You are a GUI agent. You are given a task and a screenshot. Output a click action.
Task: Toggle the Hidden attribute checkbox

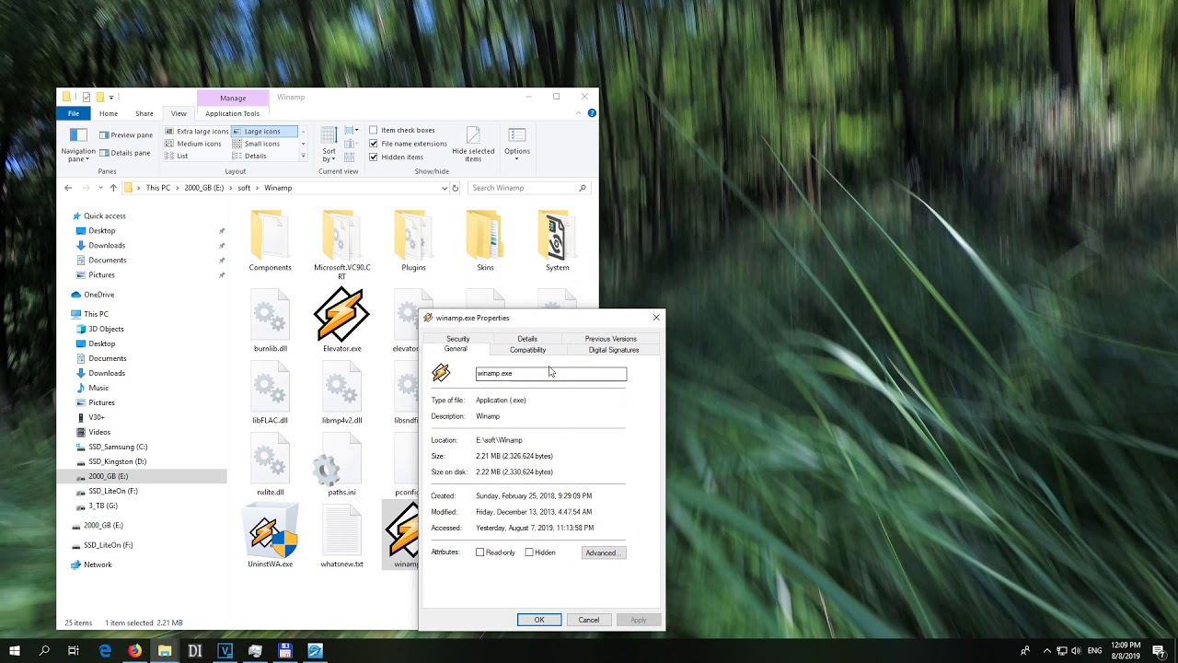coord(529,552)
